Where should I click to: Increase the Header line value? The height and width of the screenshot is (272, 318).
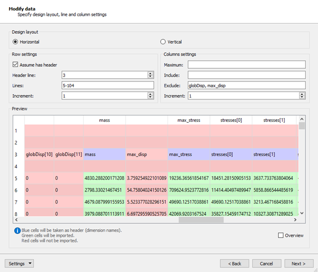click(151, 74)
